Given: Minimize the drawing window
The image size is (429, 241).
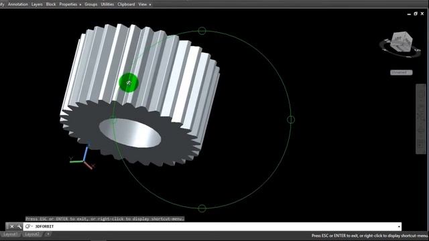Looking at the screenshot, I should click(x=409, y=13).
